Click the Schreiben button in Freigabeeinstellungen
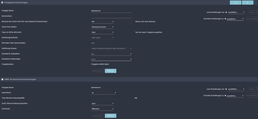The height and width of the screenshot is (119, 258). point(251,19)
